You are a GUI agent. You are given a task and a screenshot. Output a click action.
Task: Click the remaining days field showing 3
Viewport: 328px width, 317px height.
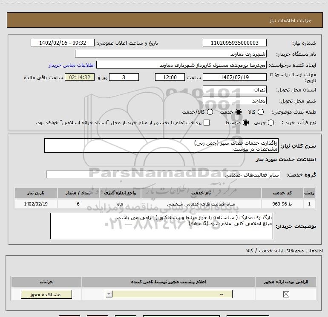coord(124,77)
